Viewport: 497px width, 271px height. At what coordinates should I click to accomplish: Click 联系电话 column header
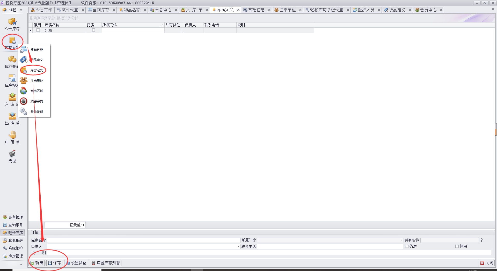220,25
